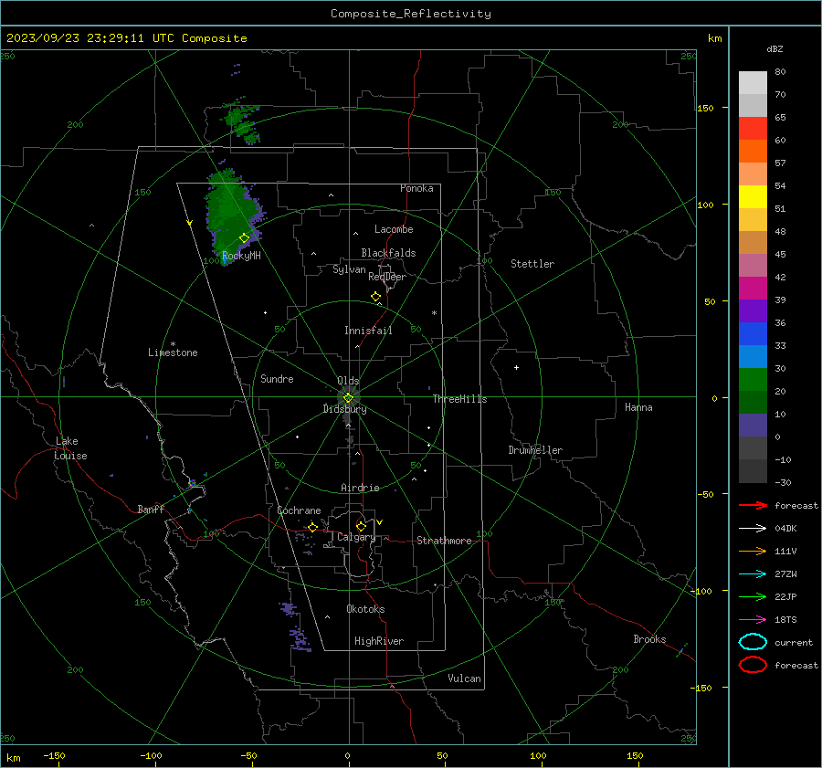Click the yellow diamond marker near RedDeer
Viewport: 822px width, 768px height.
(x=376, y=297)
